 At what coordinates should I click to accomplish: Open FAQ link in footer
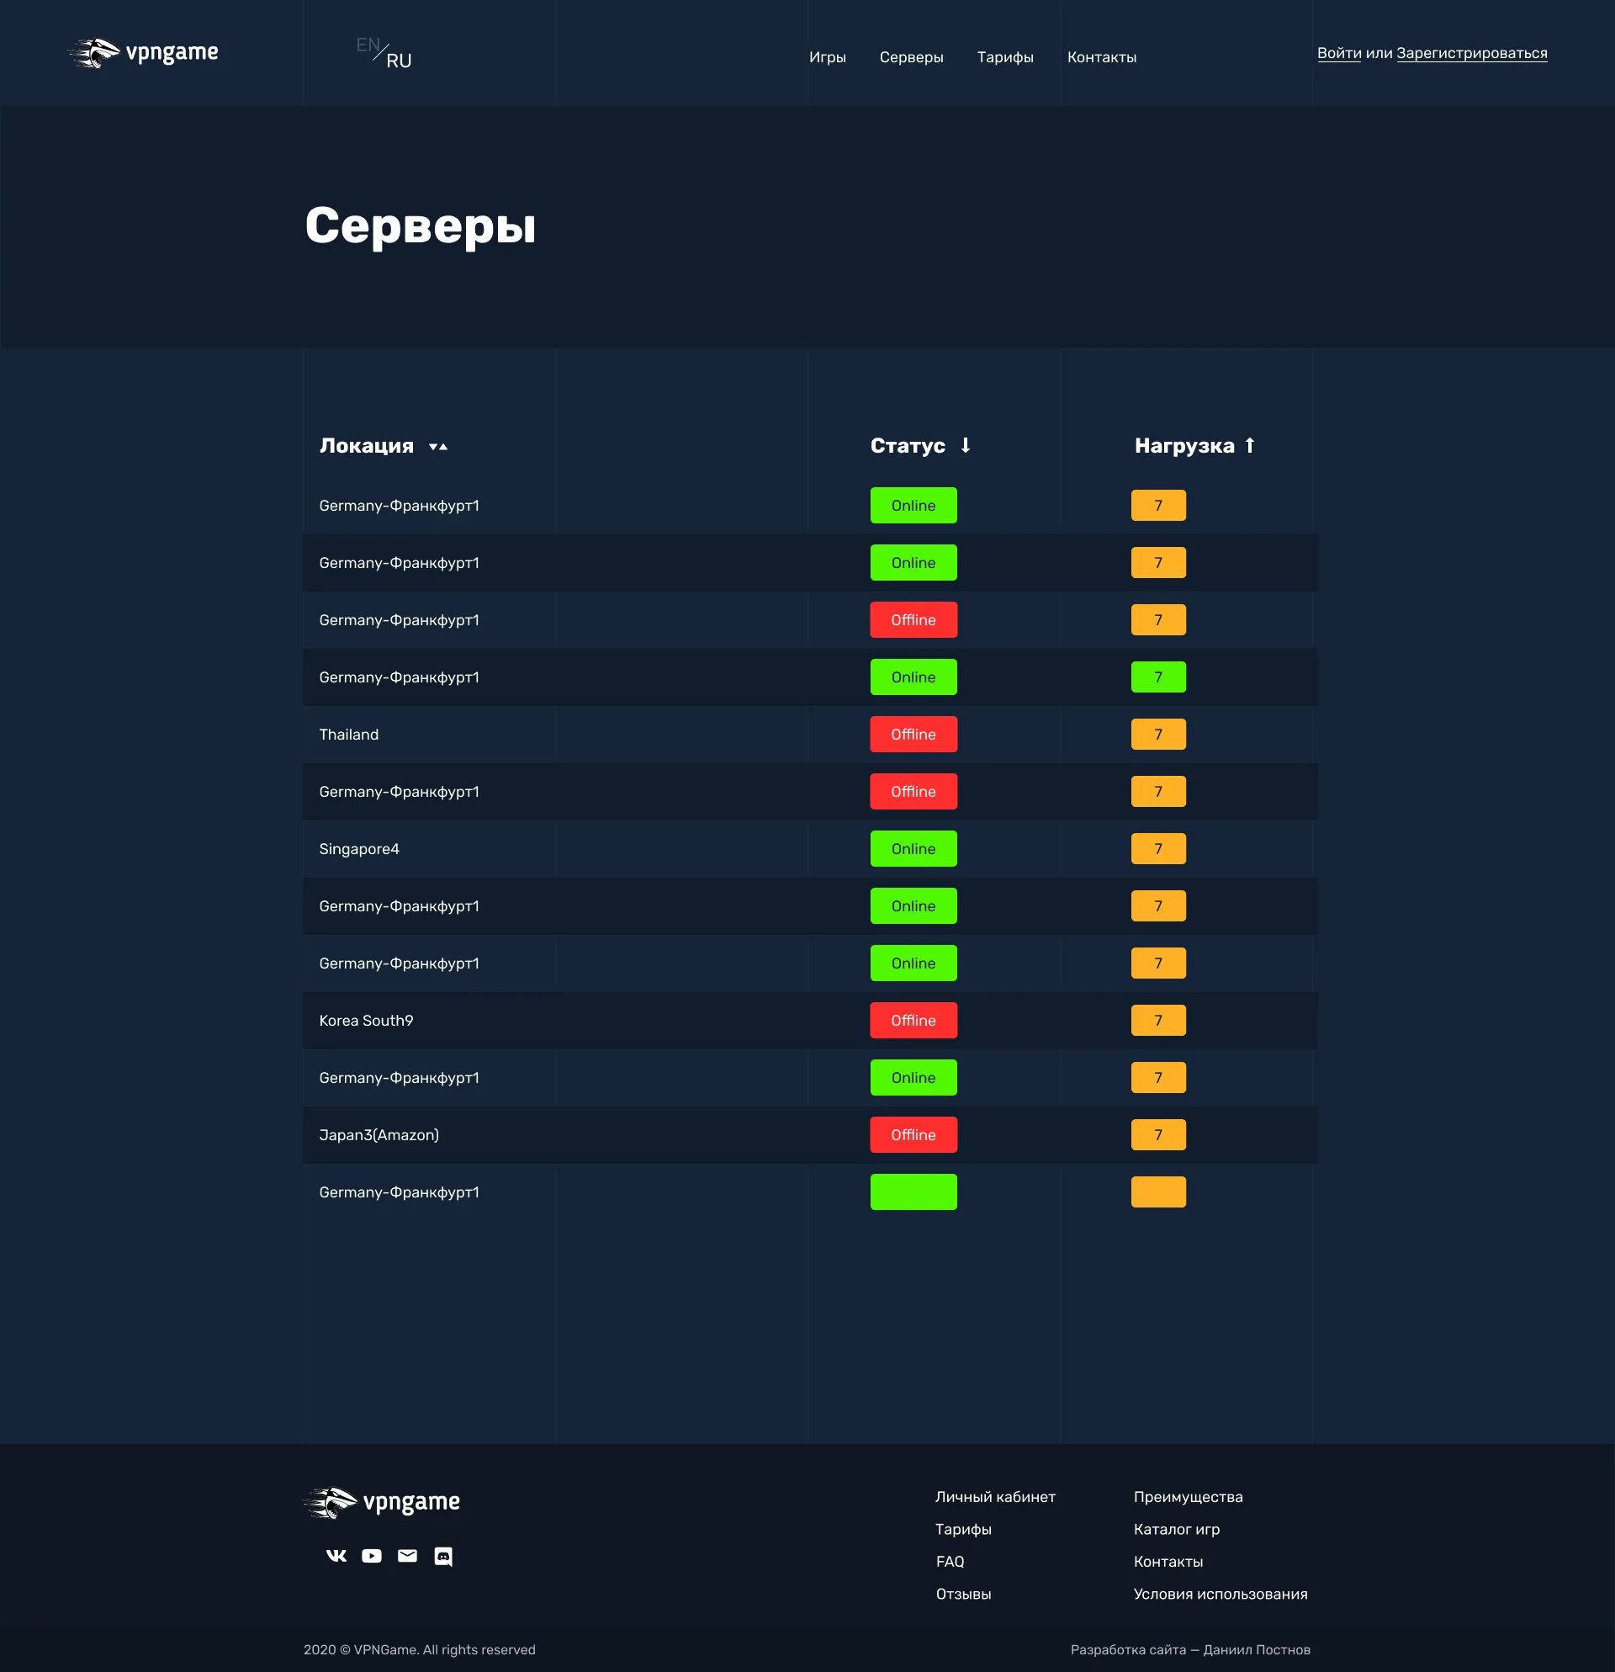[x=949, y=1561]
